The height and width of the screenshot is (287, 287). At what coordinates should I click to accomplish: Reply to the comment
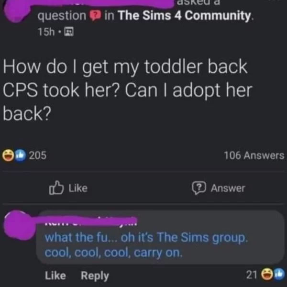coord(95,276)
